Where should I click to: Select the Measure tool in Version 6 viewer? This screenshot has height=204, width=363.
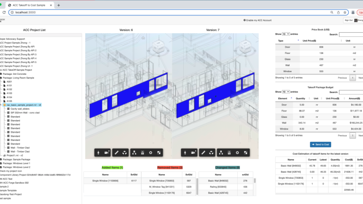point(117,153)
